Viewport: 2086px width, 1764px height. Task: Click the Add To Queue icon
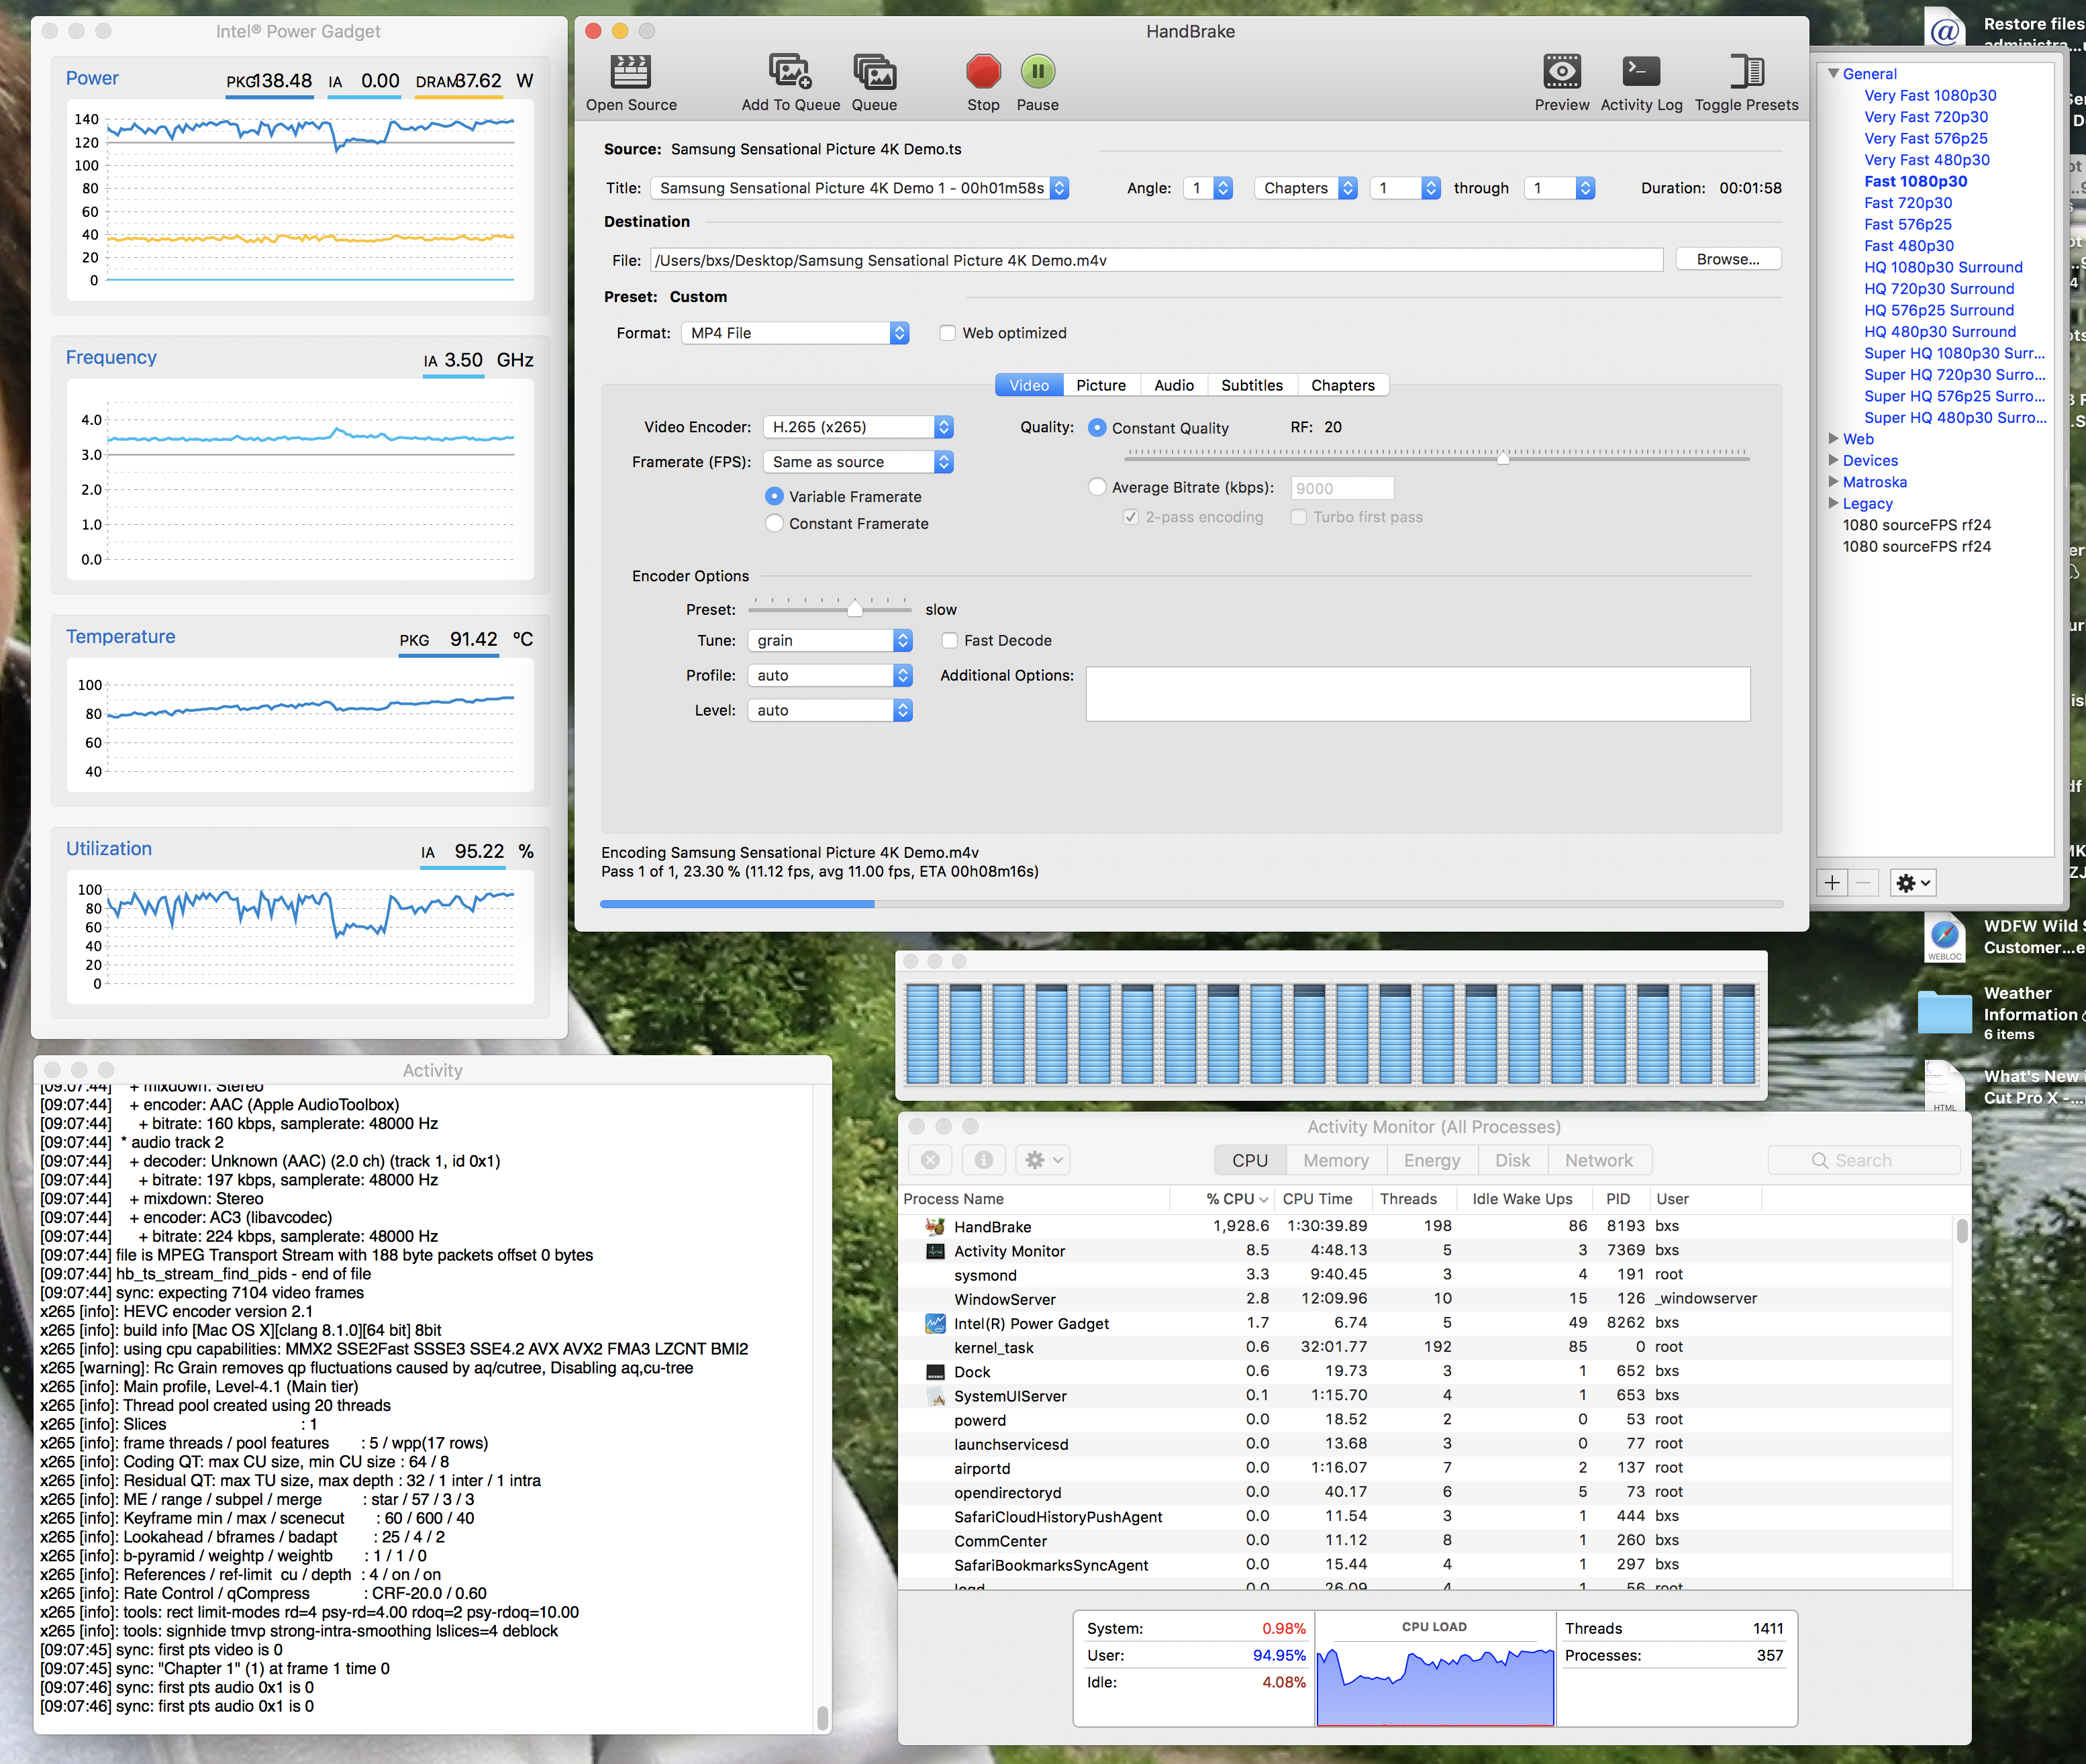(x=789, y=72)
